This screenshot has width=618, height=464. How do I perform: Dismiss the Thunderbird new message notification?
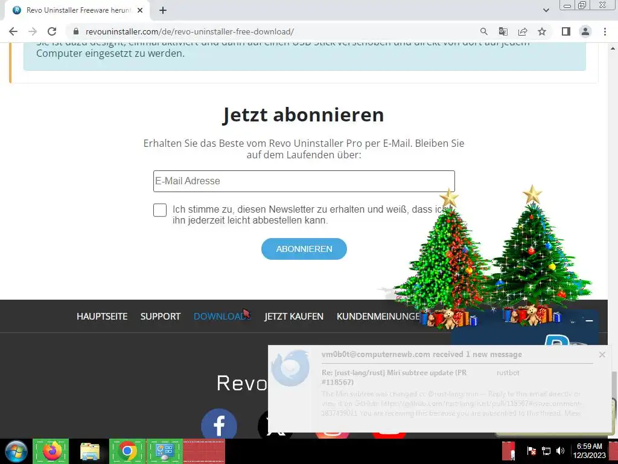(602, 354)
